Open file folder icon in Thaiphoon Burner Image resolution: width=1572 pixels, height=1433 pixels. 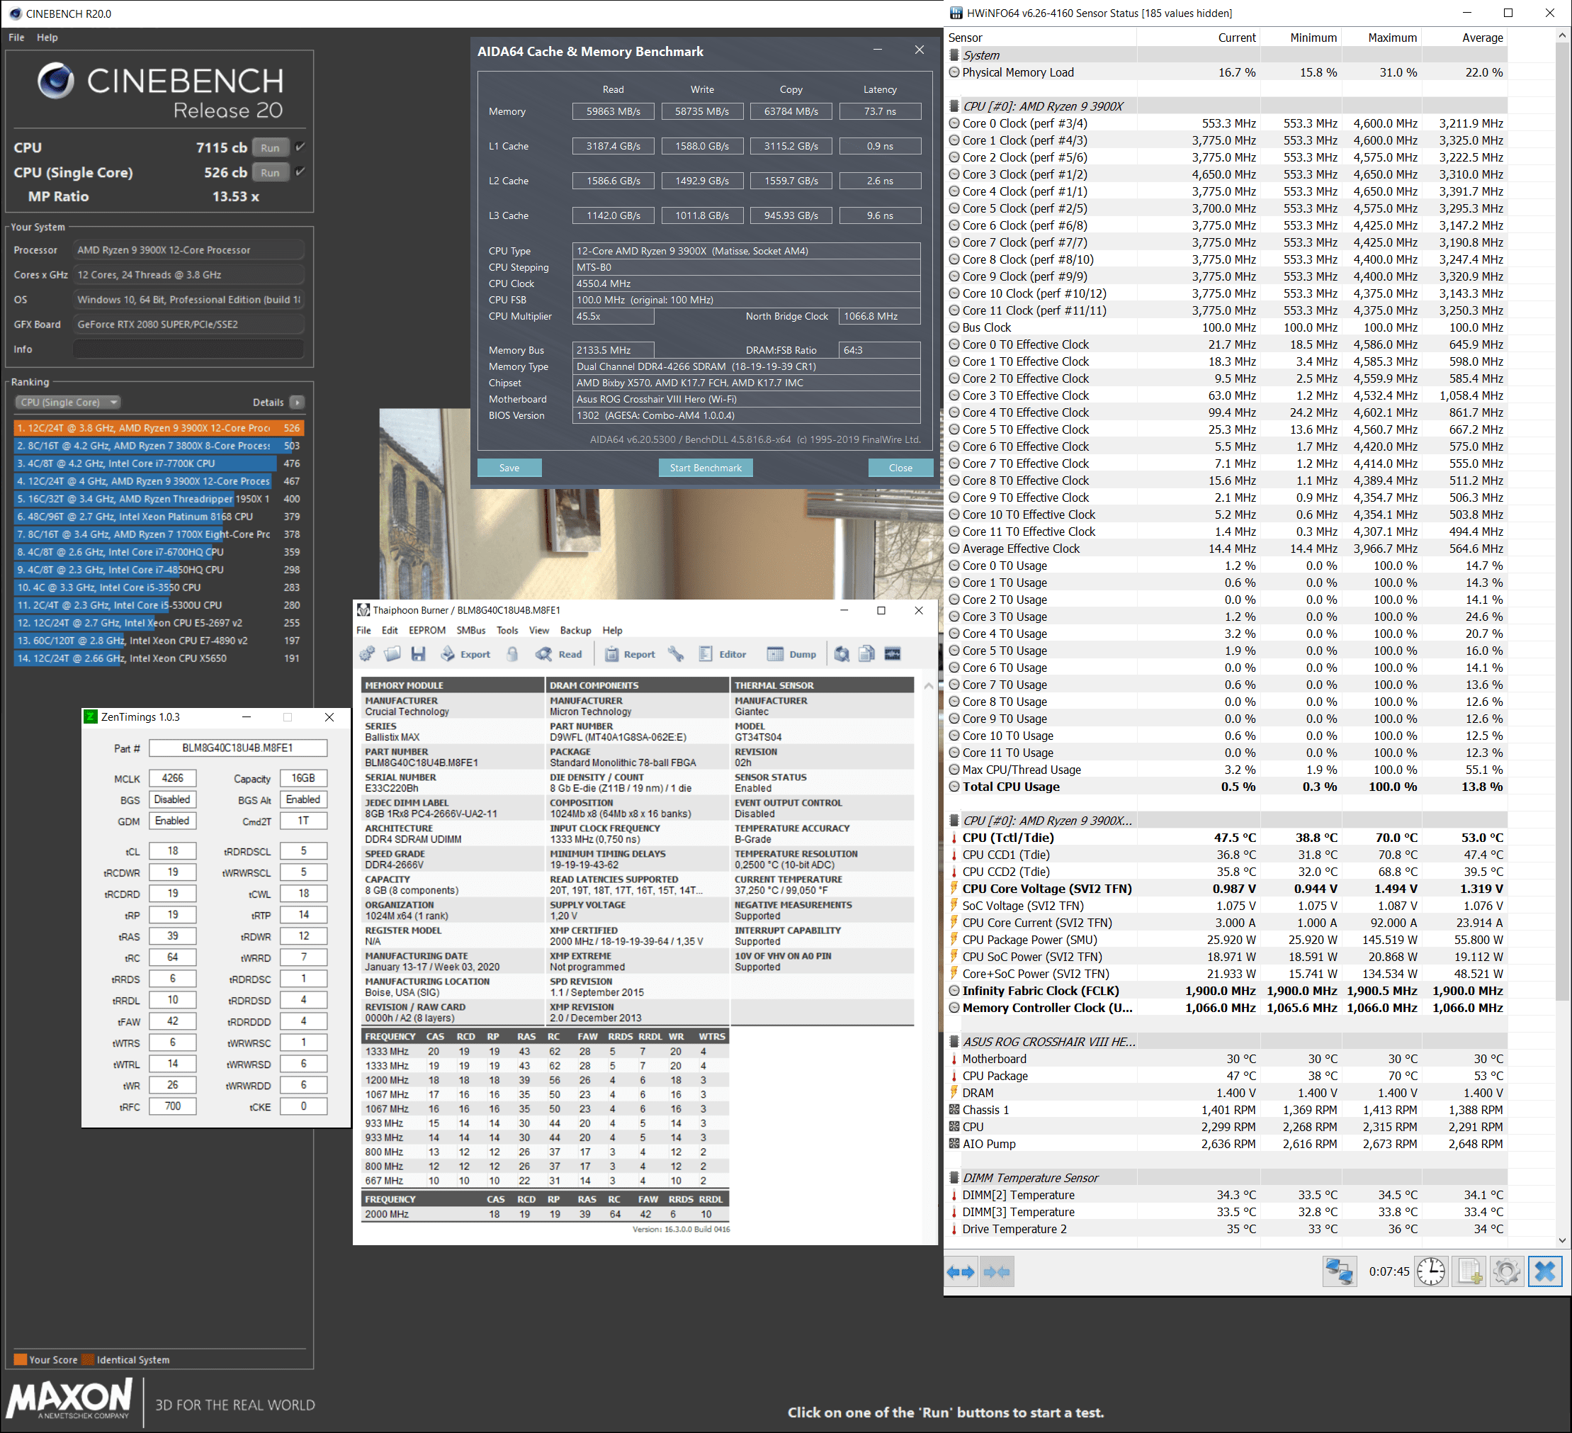pyautogui.click(x=392, y=653)
